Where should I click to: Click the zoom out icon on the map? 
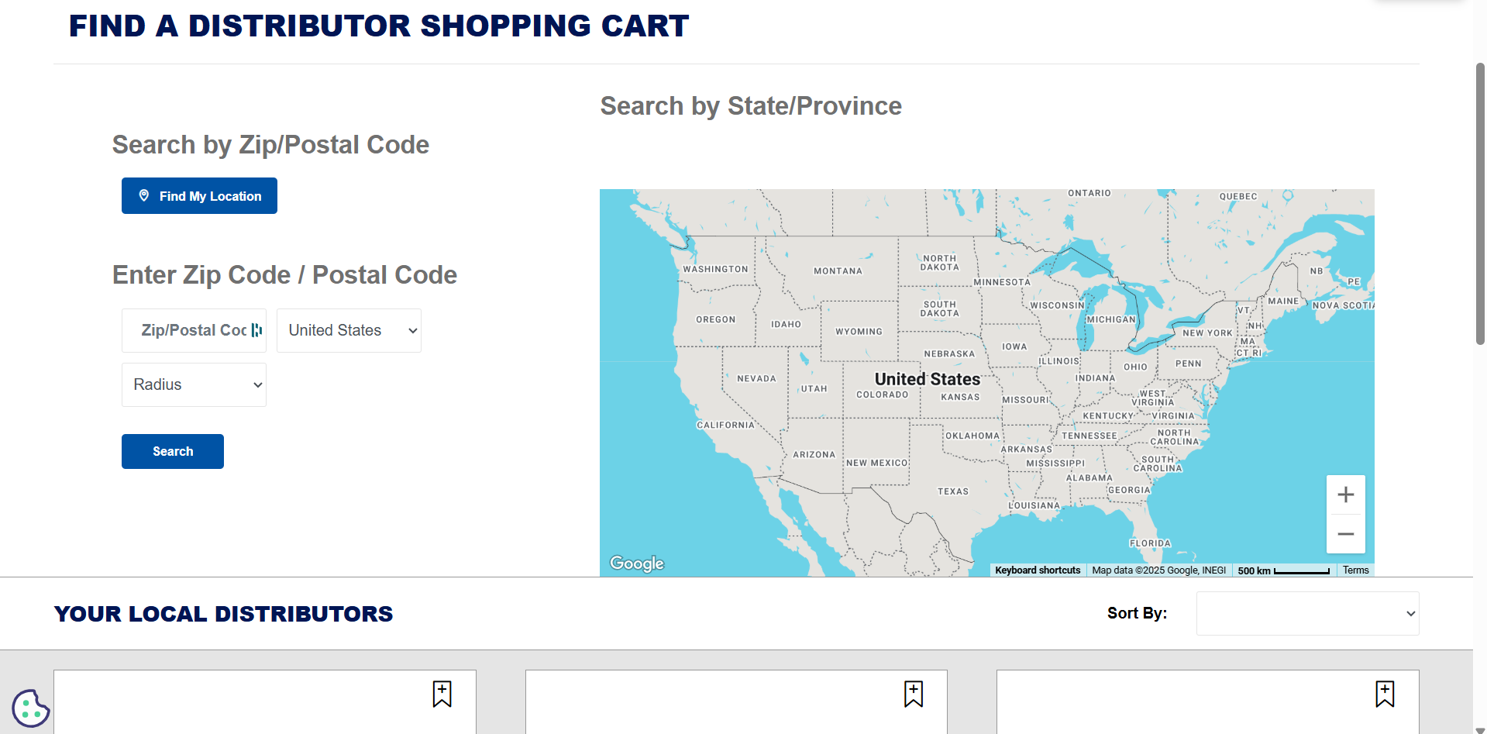[x=1346, y=534]
